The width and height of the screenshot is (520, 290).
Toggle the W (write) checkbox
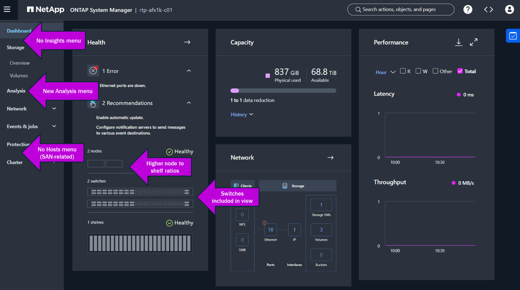[x=418, y=71]
